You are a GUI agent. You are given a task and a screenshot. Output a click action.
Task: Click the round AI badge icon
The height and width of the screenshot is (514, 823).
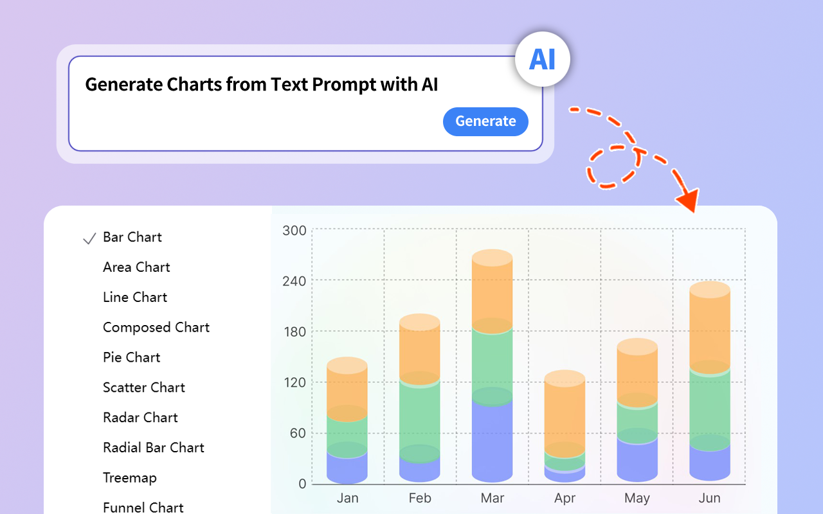point(542,59)
